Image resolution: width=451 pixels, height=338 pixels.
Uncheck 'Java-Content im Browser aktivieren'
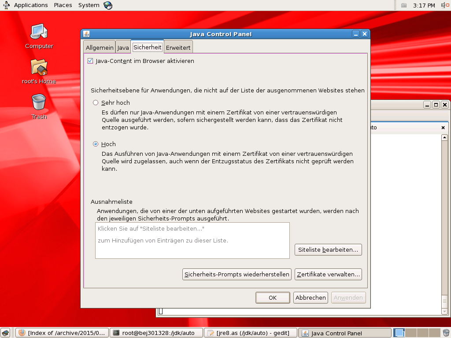[90, 61]
